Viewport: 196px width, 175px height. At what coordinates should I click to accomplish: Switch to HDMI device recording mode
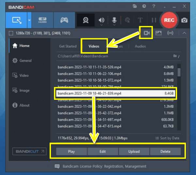[42, 20]
